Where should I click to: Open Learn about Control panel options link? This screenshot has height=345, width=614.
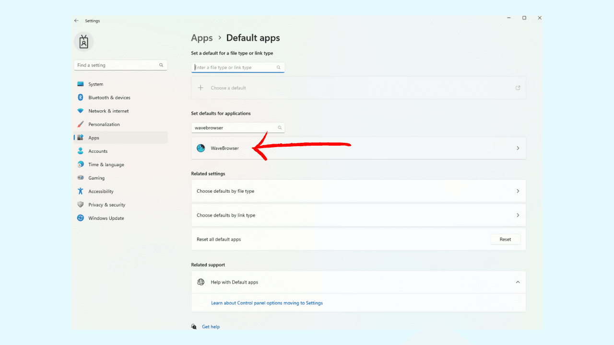click(x=267, y=303)
